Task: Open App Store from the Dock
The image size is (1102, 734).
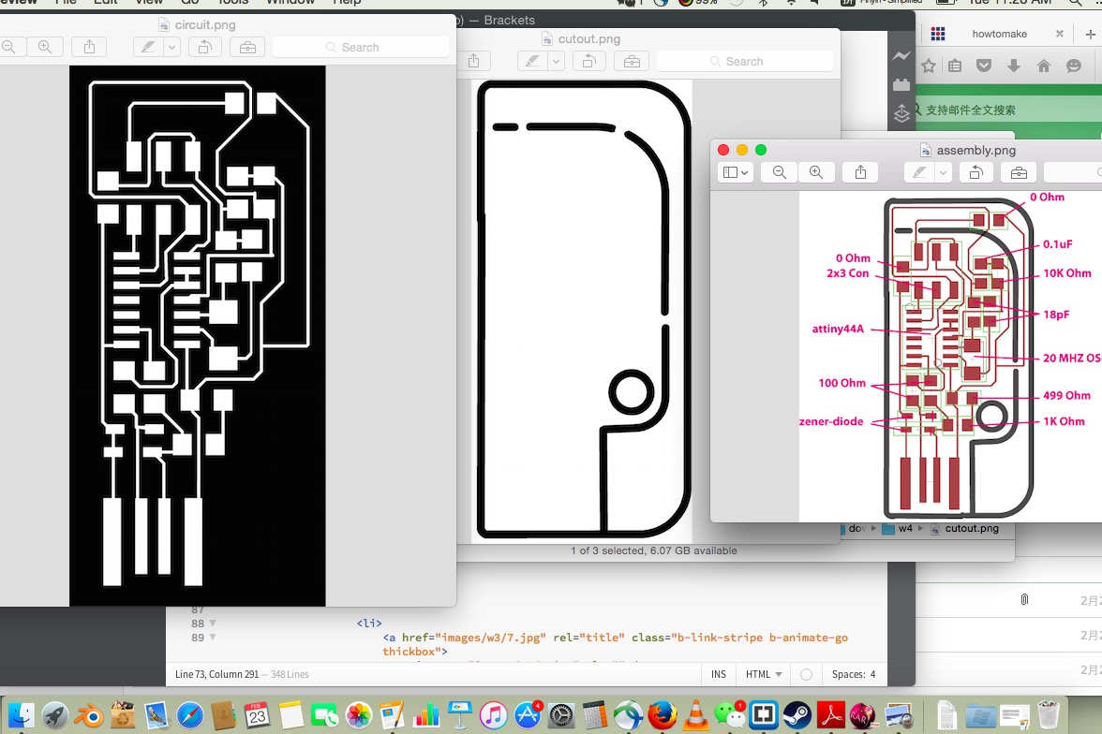Action: click(x=527, y=715)
